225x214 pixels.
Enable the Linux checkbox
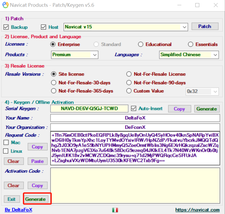pos(6,151)
